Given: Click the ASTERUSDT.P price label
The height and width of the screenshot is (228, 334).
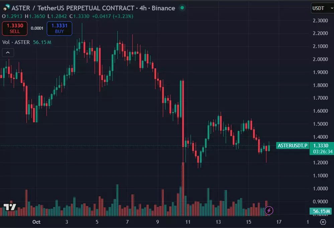Looking at the screenshot, I should [293, 145].
